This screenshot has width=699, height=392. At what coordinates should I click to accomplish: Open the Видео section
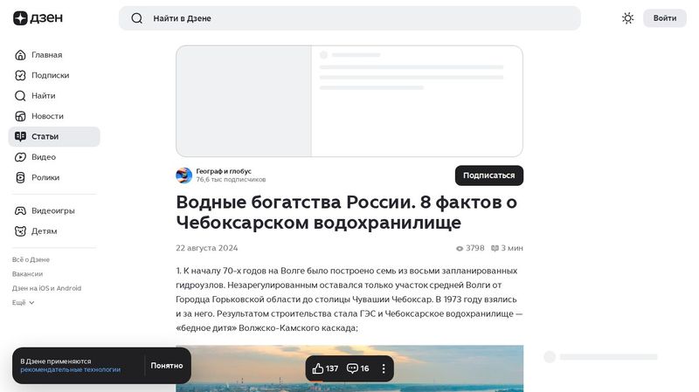point(43,157)
